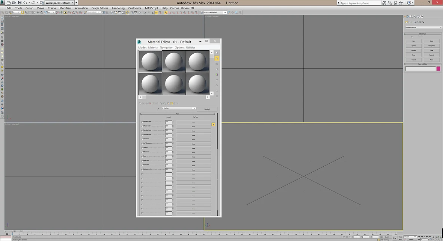Enable the Opacity map checkbox

click(x=142, y=148)
